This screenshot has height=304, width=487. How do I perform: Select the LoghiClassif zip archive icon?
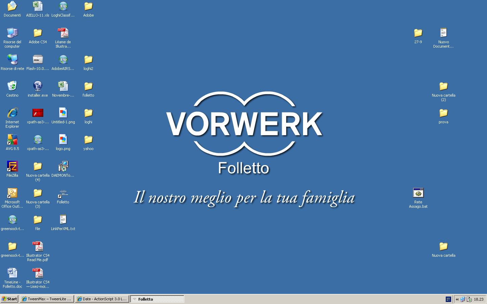pyautogui.click(x=63, y=6)
